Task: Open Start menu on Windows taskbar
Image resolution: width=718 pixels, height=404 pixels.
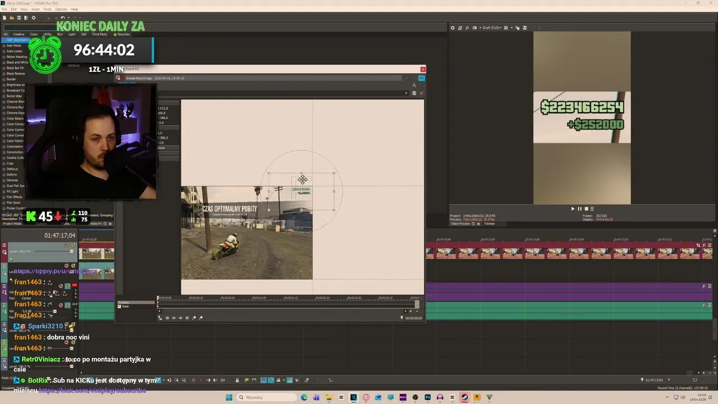Action: (229, 397)
